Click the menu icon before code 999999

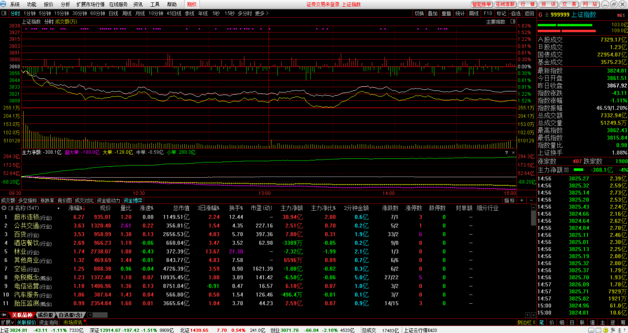pos(547,15)
